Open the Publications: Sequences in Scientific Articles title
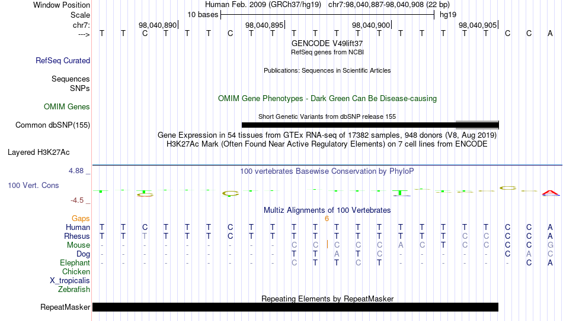This screenshot has height=321, width=563. pyautogui.click(x=327, y=70)
